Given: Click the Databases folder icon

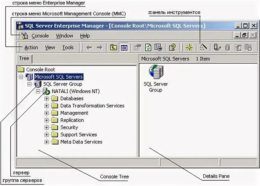Looking at the screenshot, I should (55, 98).
